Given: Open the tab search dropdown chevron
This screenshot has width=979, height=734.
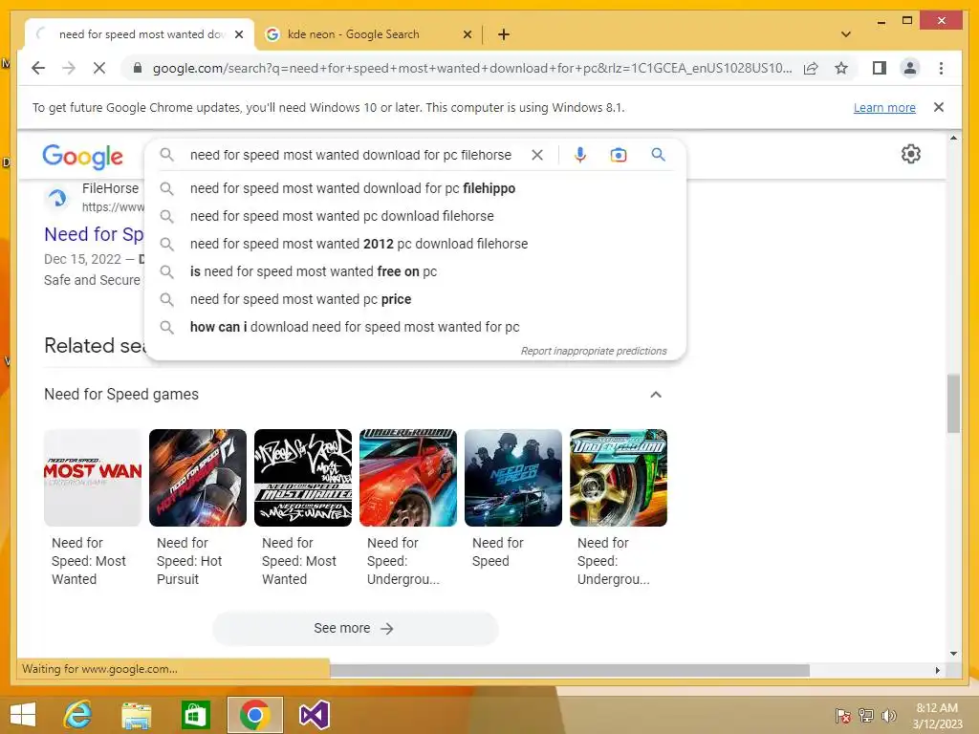Looking at the screenshot, I should pyautogui.click(x=846, y=34).
